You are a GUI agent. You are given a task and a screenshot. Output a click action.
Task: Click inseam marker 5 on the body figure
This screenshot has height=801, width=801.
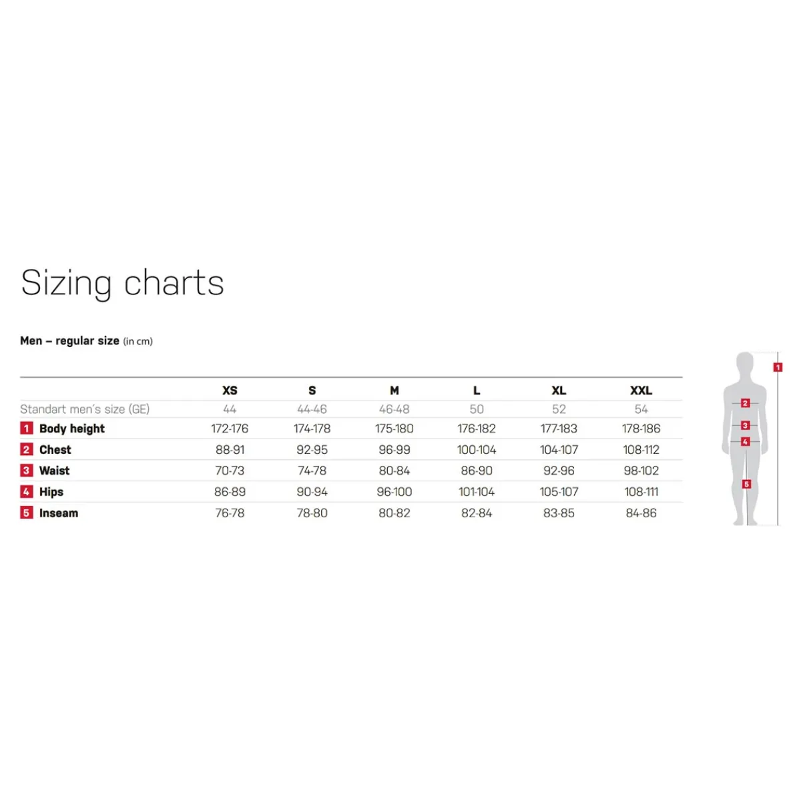[746, 484]
